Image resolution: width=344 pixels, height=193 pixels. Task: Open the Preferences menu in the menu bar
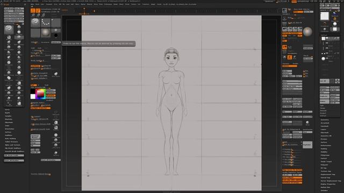(x=108, y=4)
